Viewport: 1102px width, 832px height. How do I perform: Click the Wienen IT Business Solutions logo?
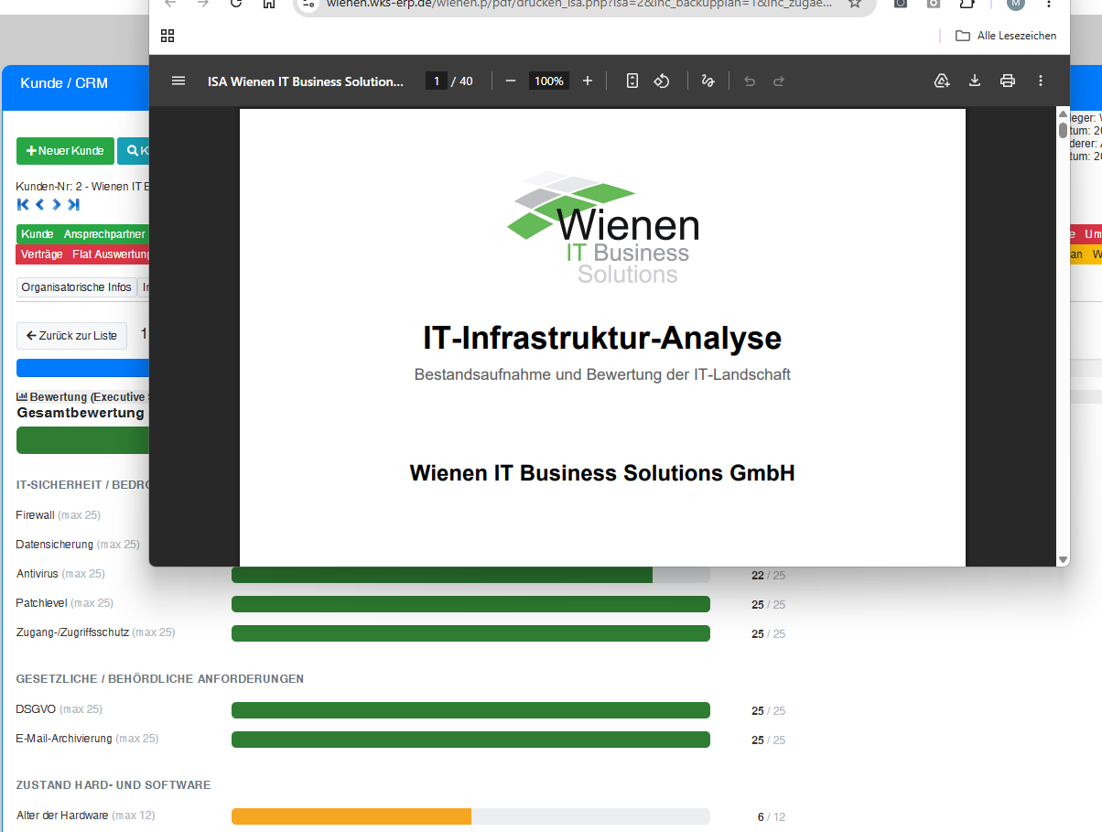click(603, 228)
